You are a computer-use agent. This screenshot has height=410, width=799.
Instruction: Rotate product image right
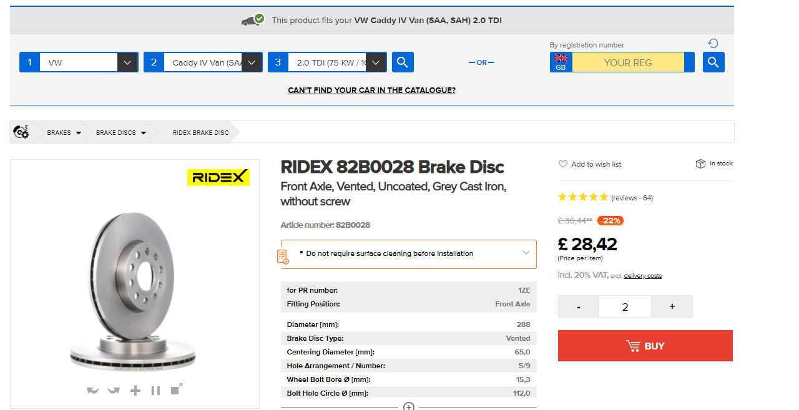tap(114, 391)
